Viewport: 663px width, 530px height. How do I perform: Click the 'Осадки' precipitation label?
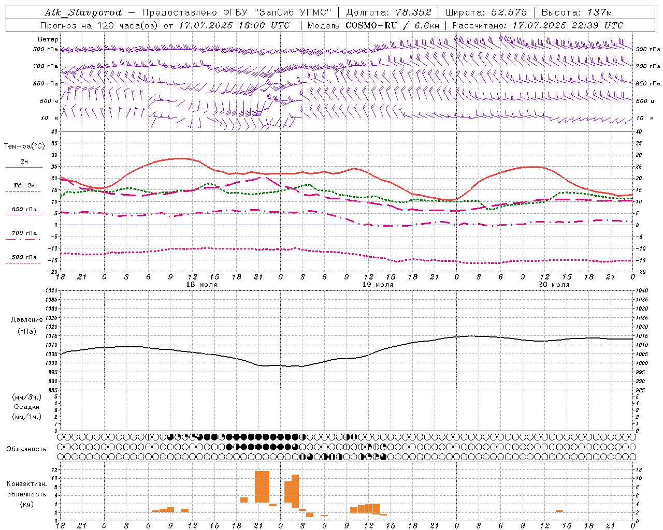(x=27, y=407)
